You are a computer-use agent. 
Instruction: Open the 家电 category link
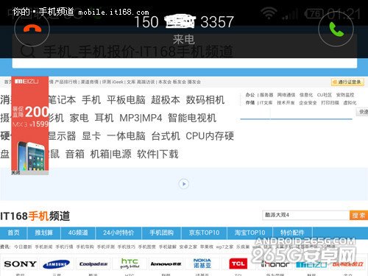pos(79,118)
